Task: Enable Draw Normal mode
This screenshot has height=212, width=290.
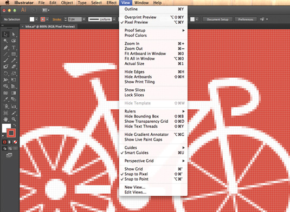Action: point(5,148)
